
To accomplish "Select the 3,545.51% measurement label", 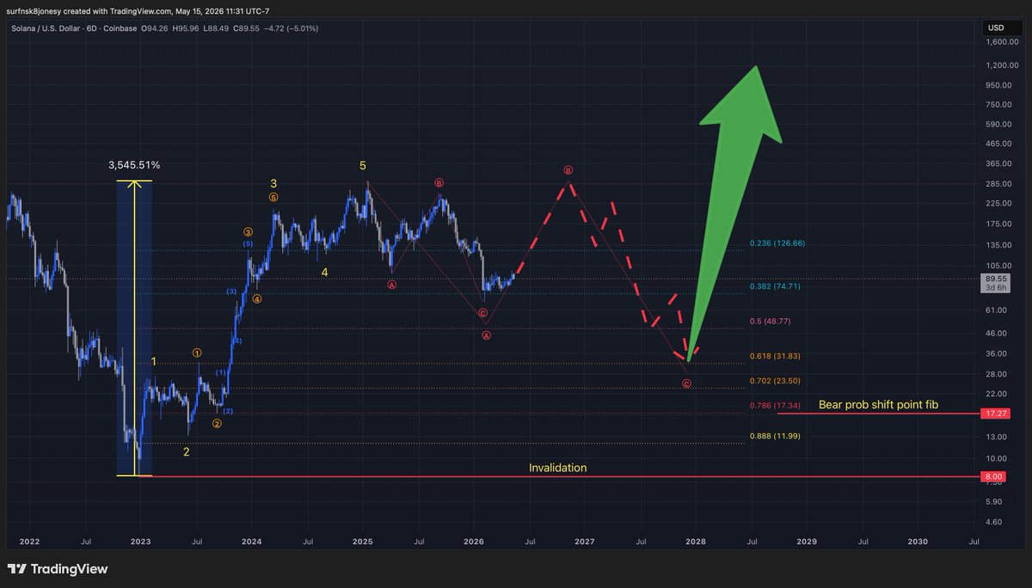I will point(134,164).
